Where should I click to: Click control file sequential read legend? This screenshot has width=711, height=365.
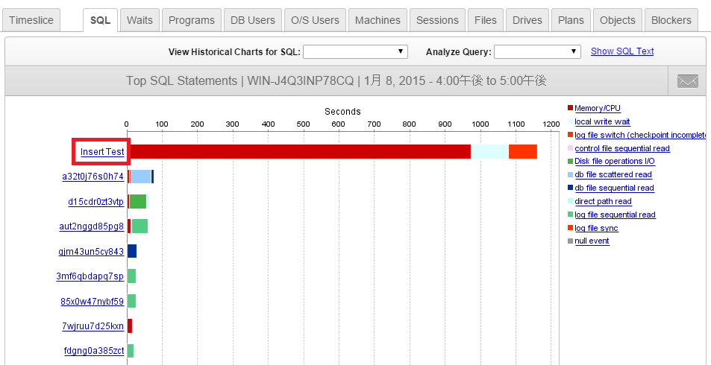coord(622,148)
